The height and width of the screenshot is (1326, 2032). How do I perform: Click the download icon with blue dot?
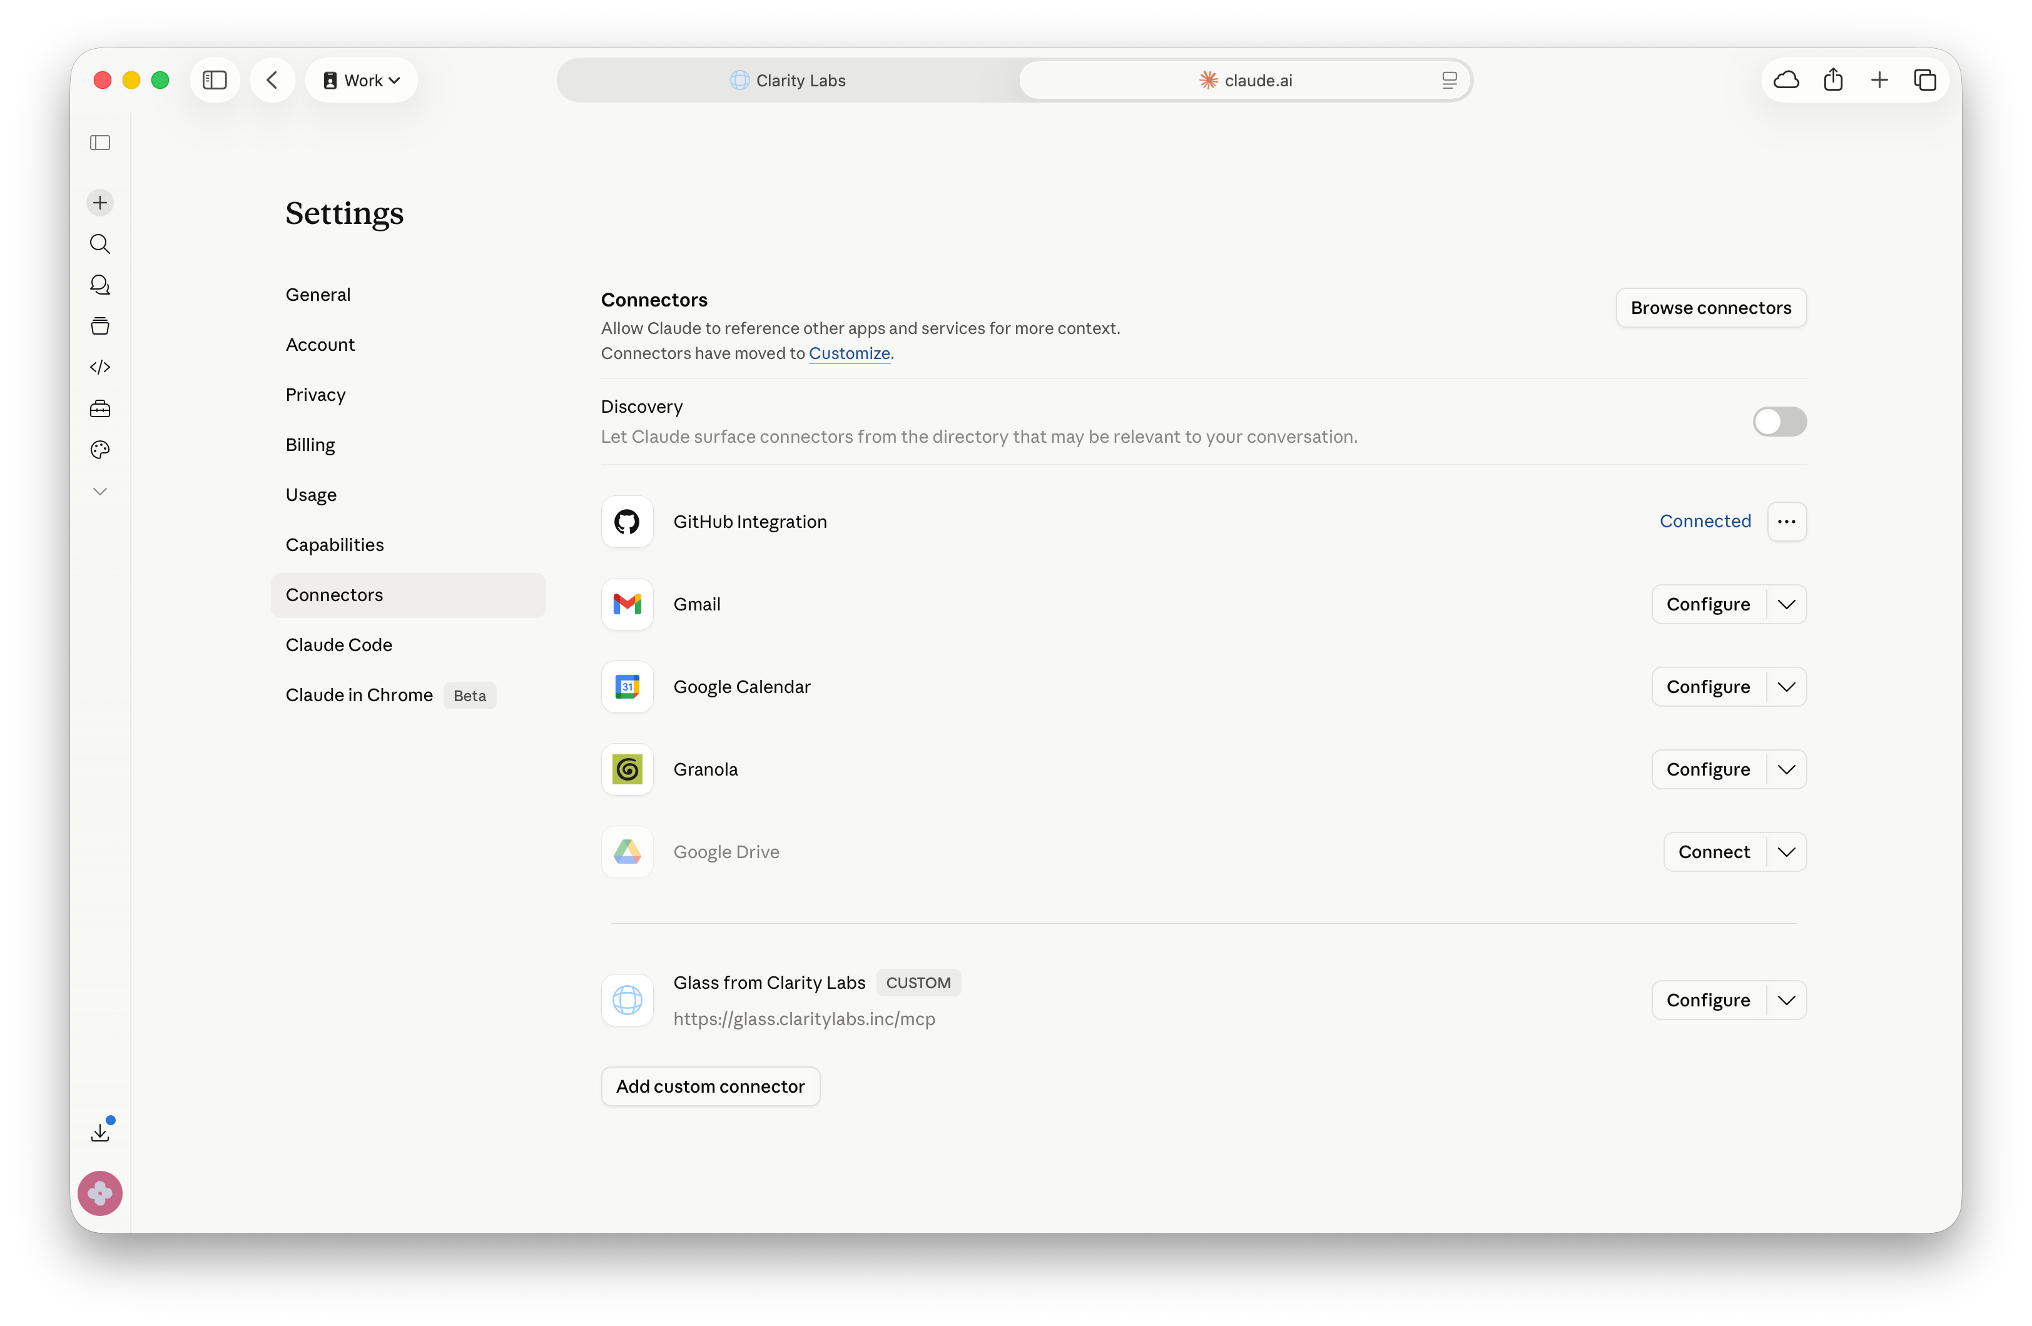click(x=100, y=1133)
